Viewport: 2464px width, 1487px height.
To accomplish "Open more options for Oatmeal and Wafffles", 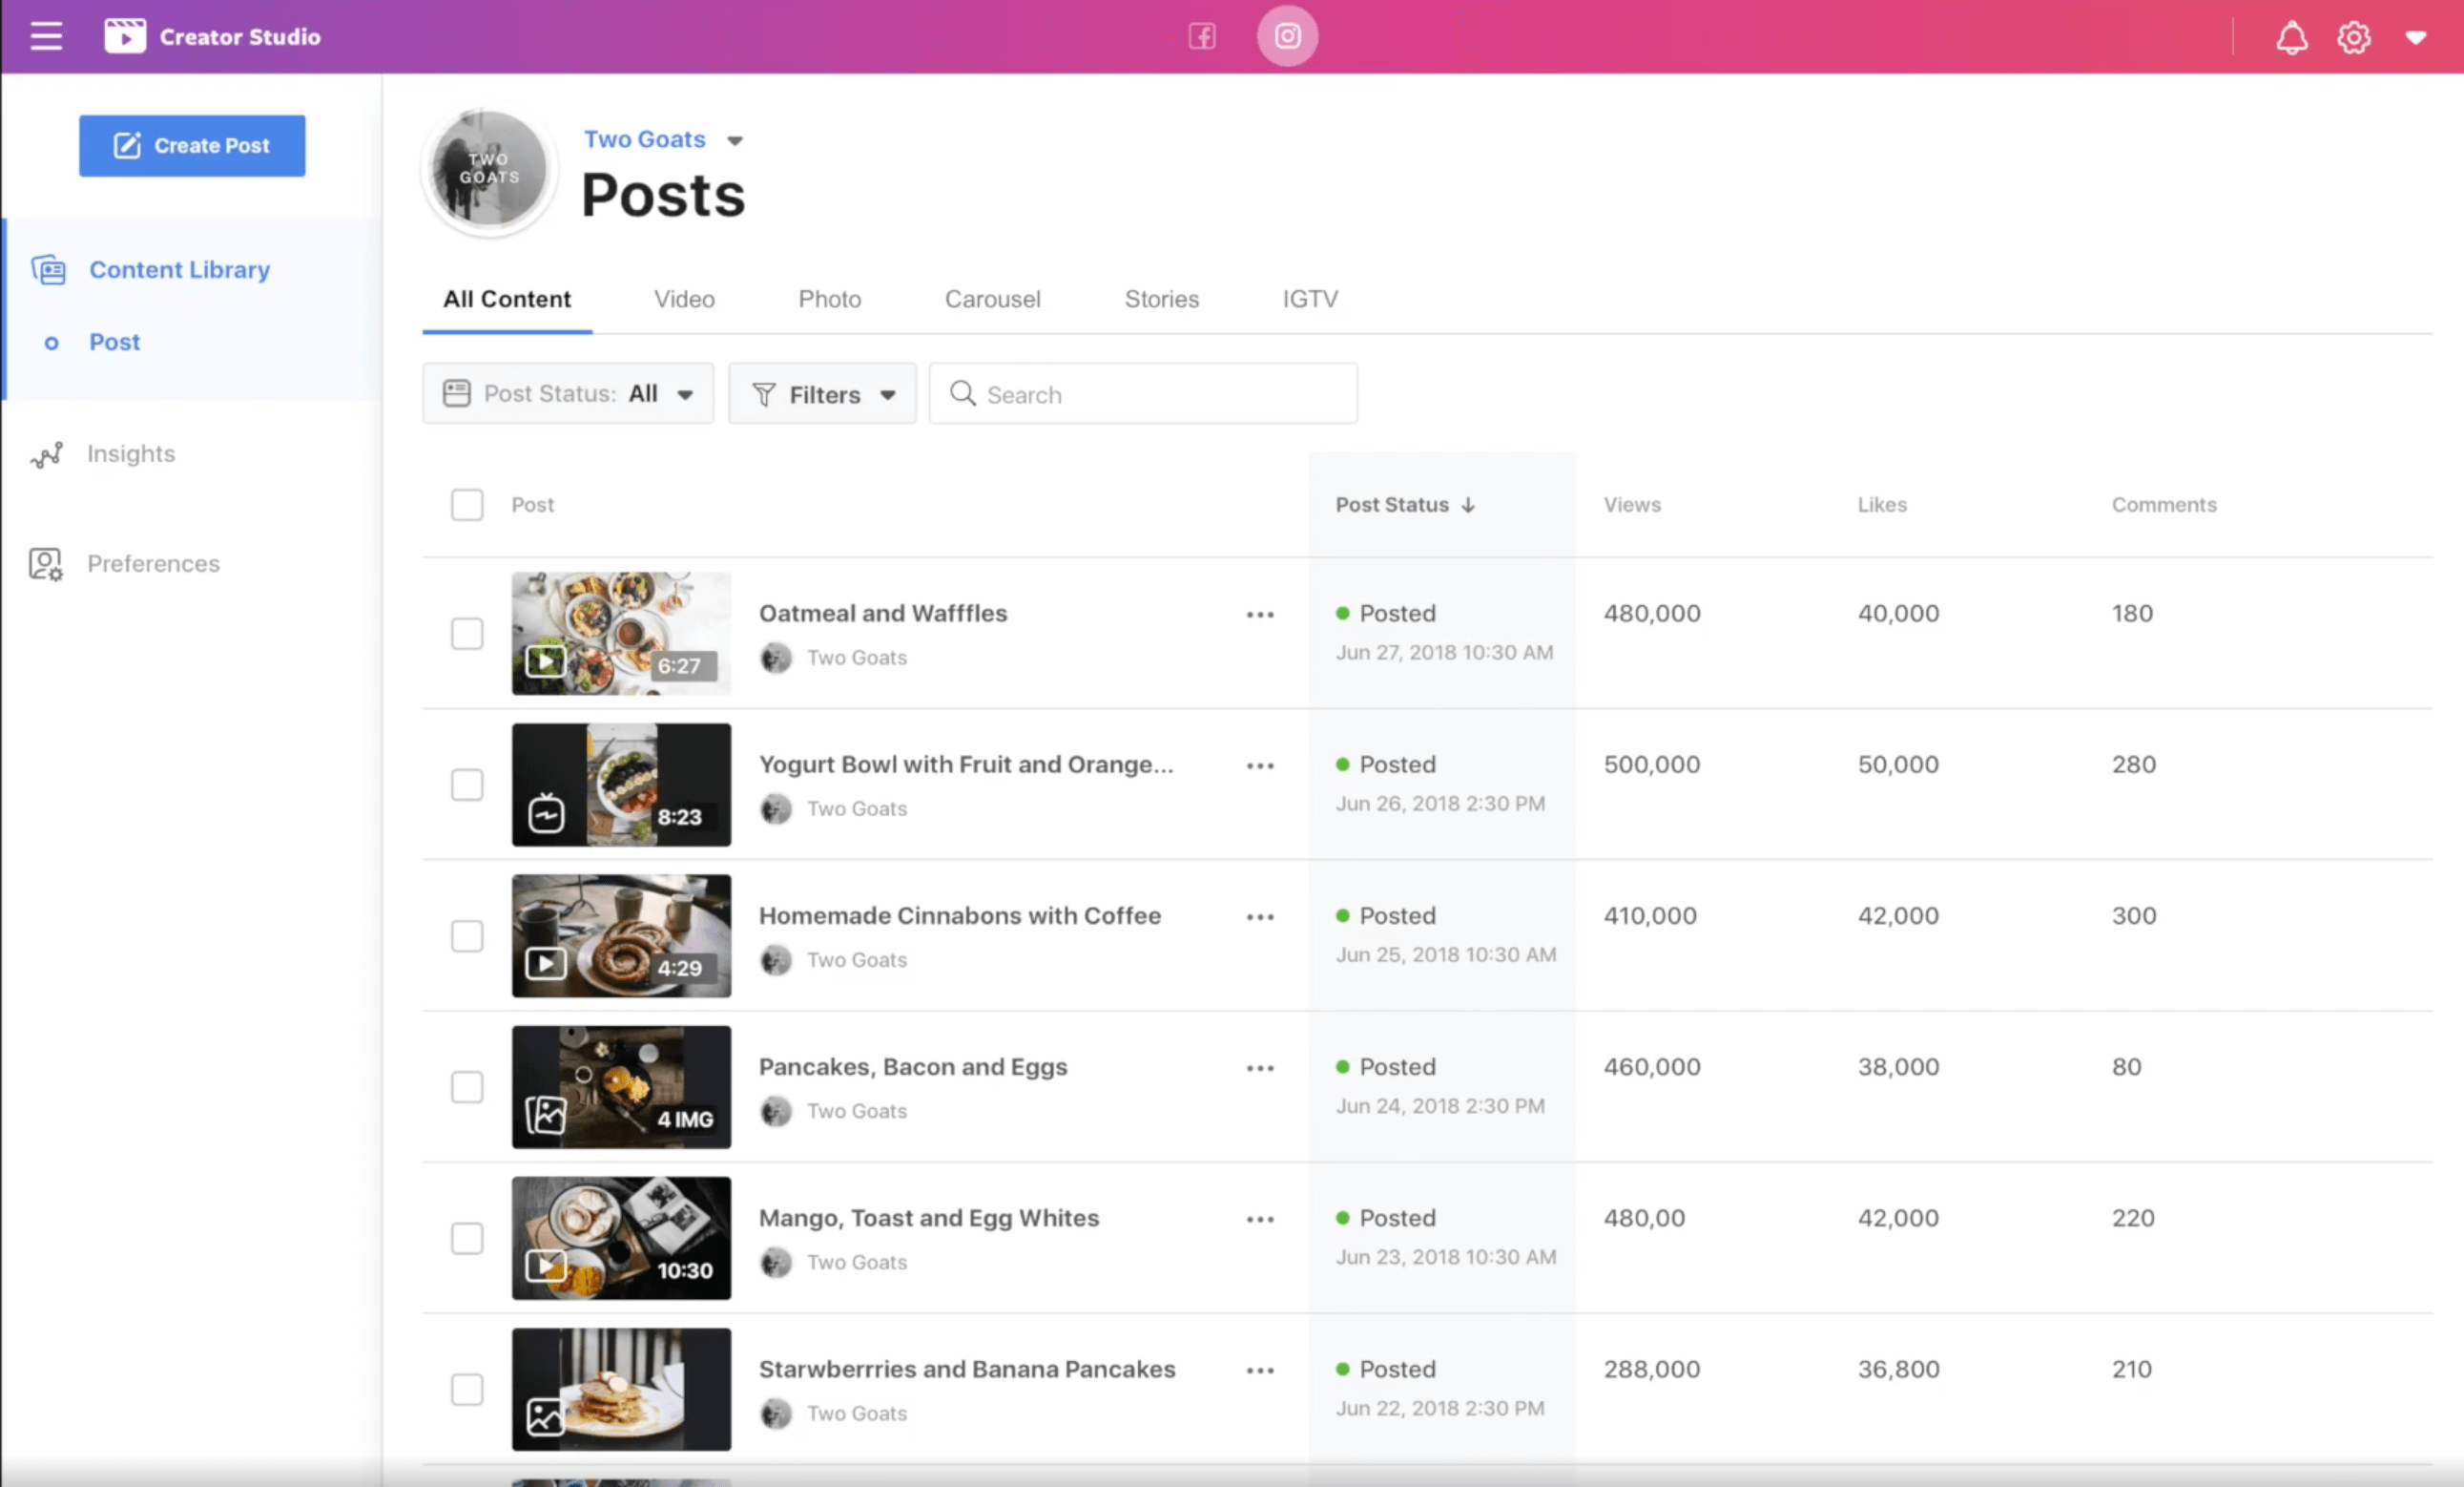I will [x=1260, y=615].
